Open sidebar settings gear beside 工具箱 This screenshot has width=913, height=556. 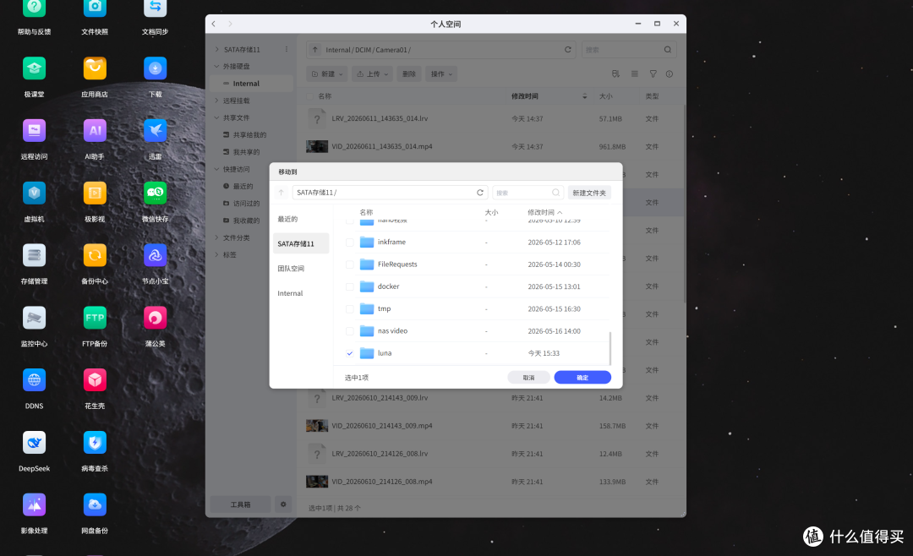pos(283,504)
